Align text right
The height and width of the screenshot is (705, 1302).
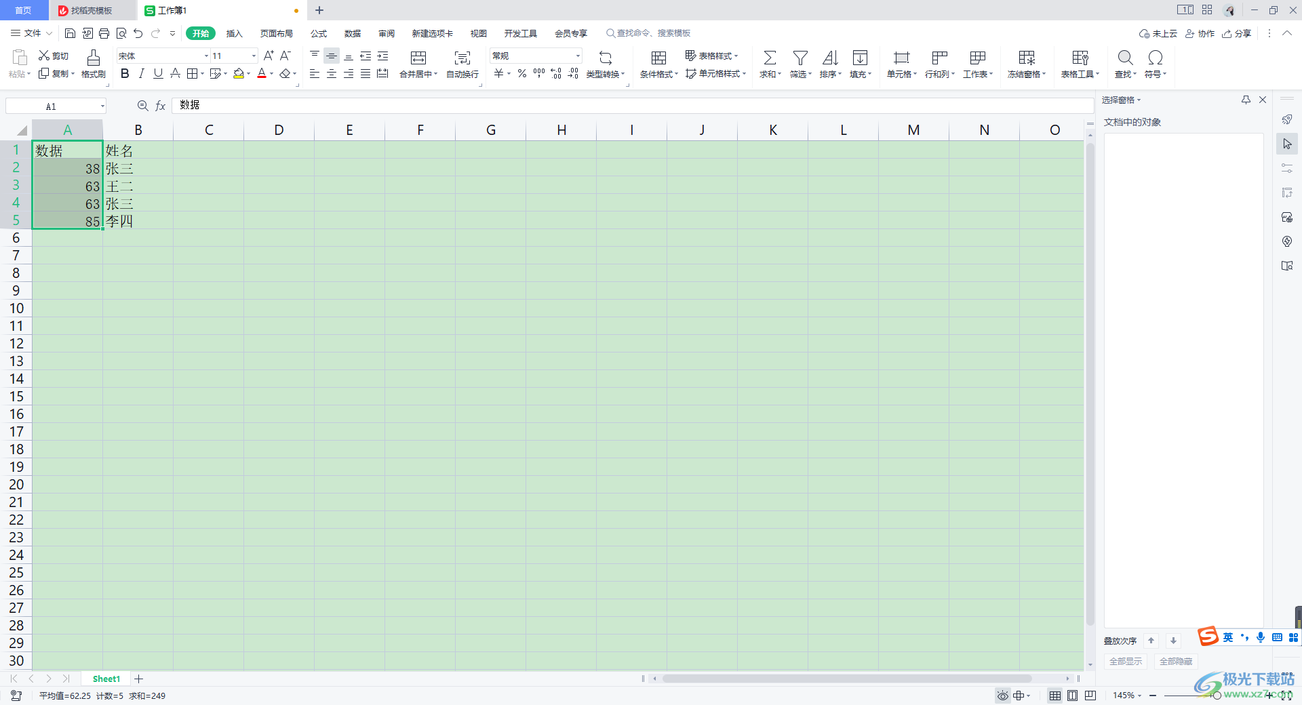pos(349,73)
